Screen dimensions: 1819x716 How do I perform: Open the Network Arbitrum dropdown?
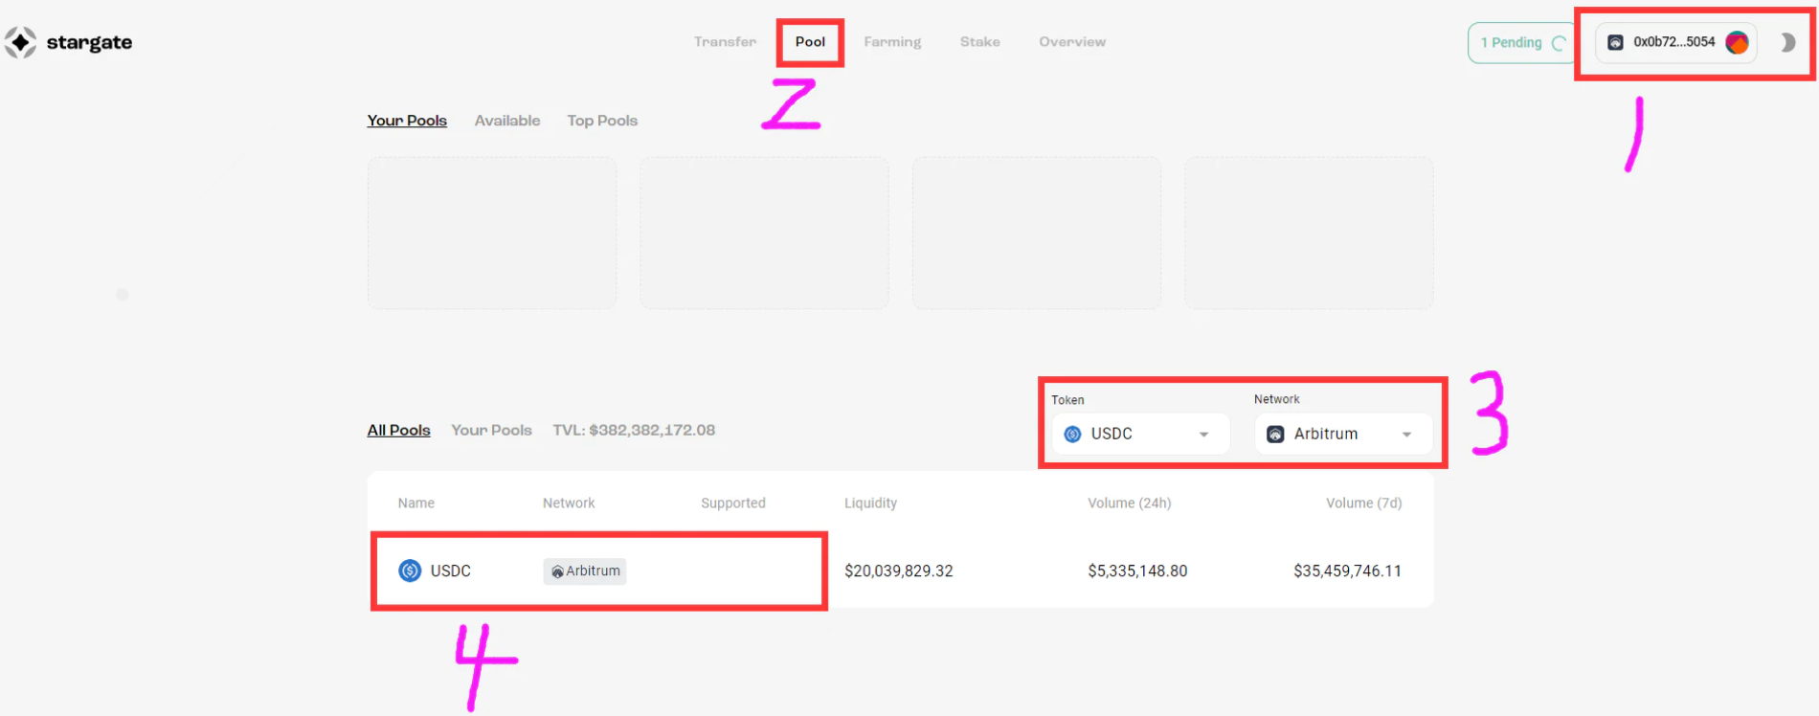[1343, 435]
